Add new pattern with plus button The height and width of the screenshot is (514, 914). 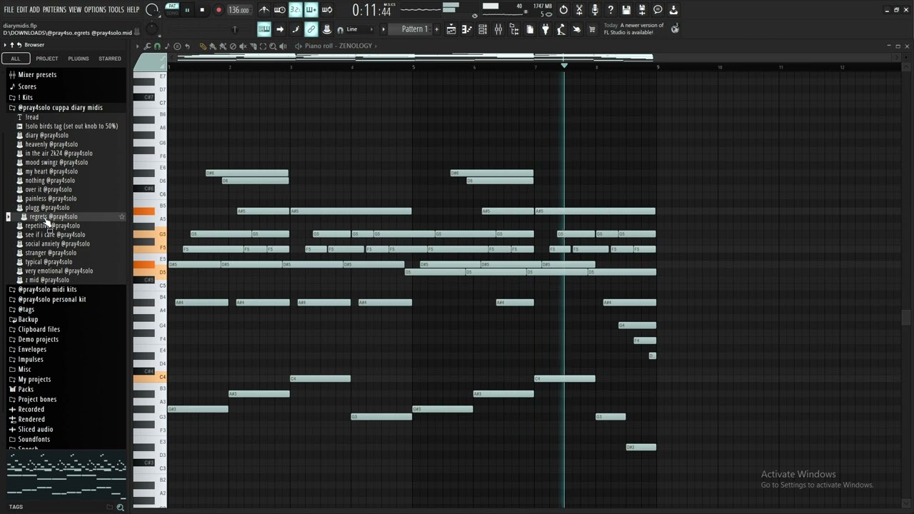coord(436,29)
